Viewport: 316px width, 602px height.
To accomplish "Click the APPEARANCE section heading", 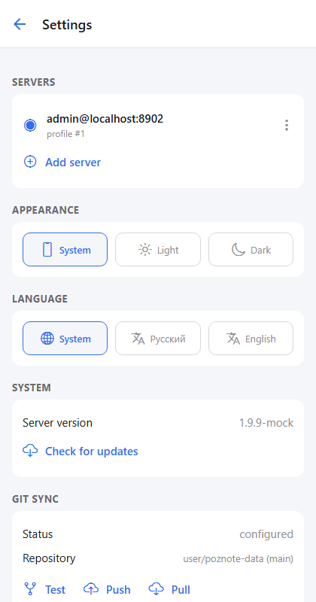I will (46, 210).
